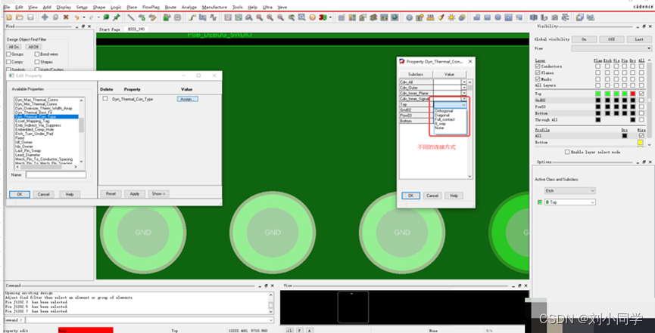Select the Shape Add Circle icon
Image resolution: width=655 pixels, height=333 pixels.
tap(498, 17)
